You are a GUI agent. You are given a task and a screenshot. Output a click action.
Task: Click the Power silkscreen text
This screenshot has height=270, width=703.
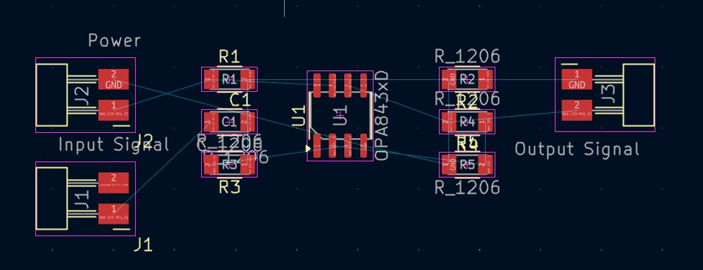tap(114, 40)
